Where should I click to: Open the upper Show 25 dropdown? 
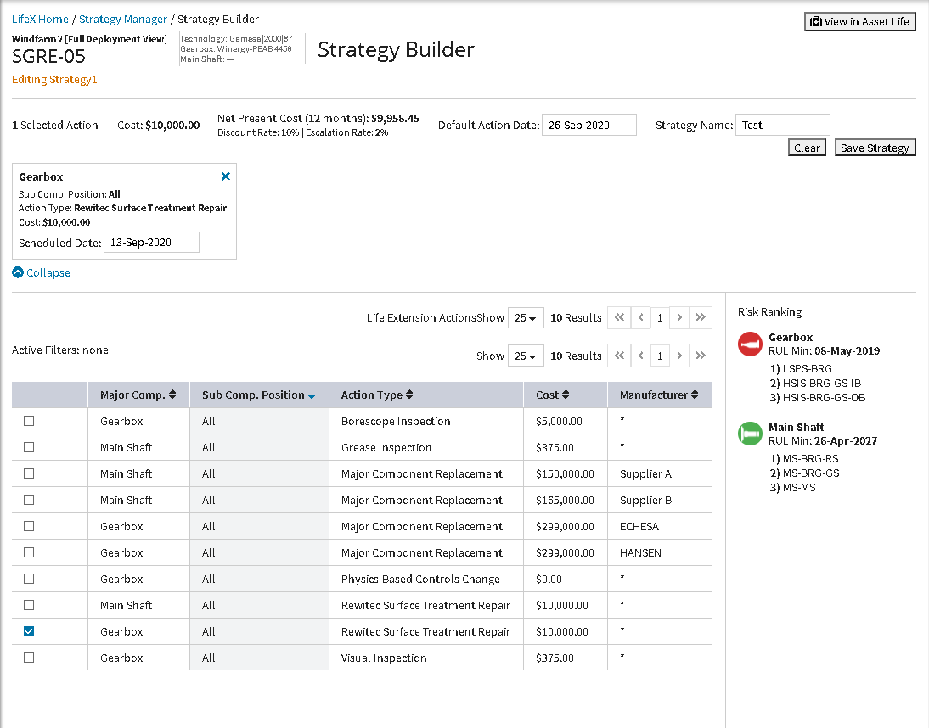(526, 317)
